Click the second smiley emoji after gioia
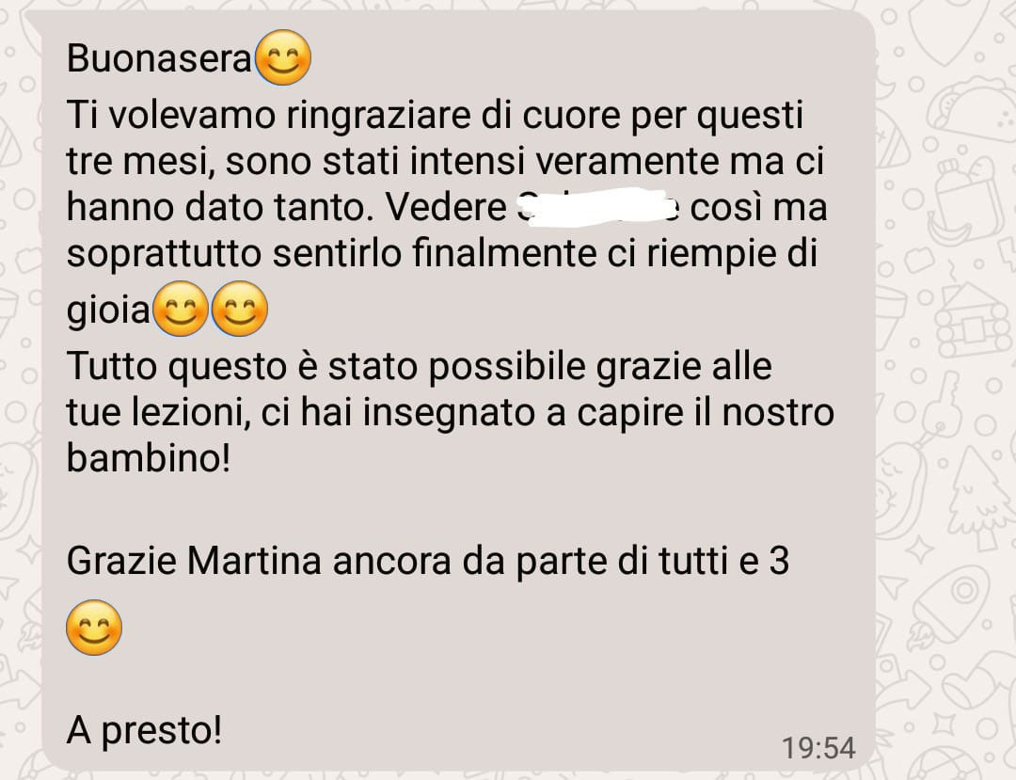 (240, 309)
